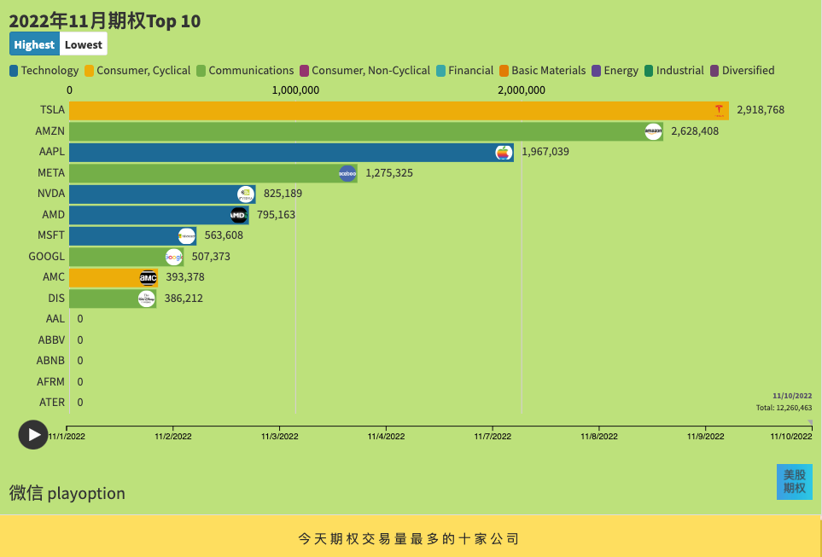Click the Nvidia logo on the NVDA bar

click(245, 194)
